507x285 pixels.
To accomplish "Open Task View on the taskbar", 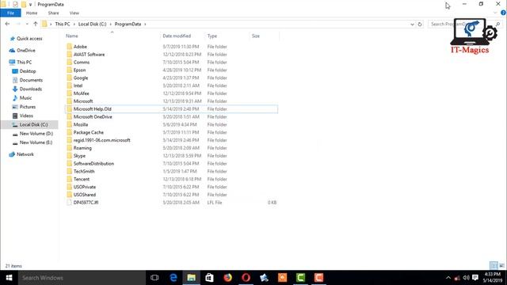I will (x=154, y=278).
